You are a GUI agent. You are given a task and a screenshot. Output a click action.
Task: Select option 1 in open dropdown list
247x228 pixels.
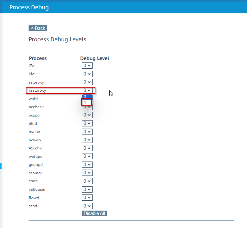tap(87, 103)
